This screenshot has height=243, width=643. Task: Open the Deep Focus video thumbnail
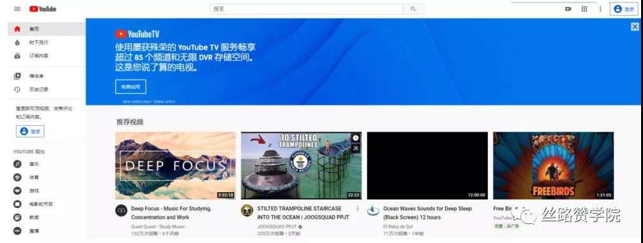click(175, 165)
